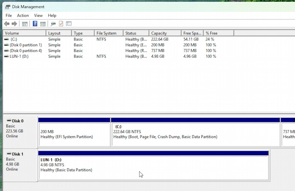Screen dimensions: 295x191
Task: Sort by the Free Space column header
Action: pyautogui.click(x=192, y=33)
